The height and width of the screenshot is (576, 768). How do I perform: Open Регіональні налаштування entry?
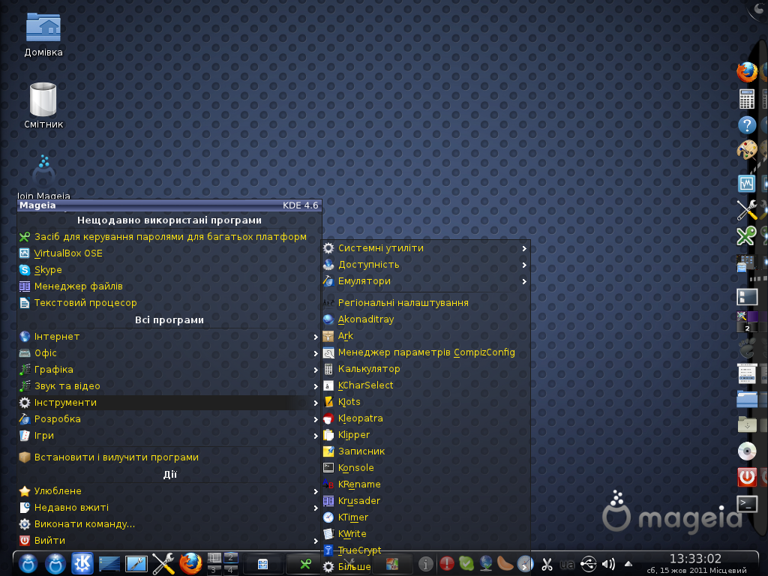[426, 303]
